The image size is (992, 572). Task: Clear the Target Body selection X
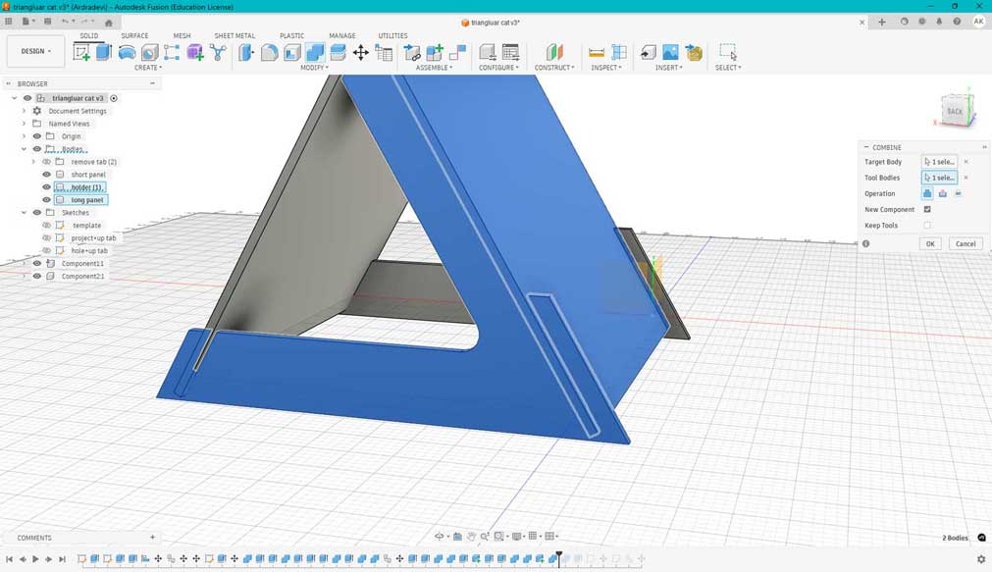coord(966,161)
